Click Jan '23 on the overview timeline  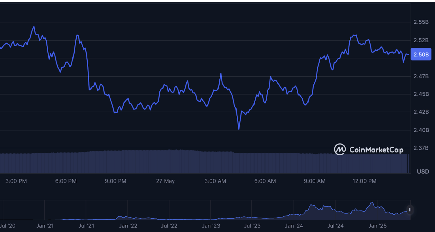point(211,226)
